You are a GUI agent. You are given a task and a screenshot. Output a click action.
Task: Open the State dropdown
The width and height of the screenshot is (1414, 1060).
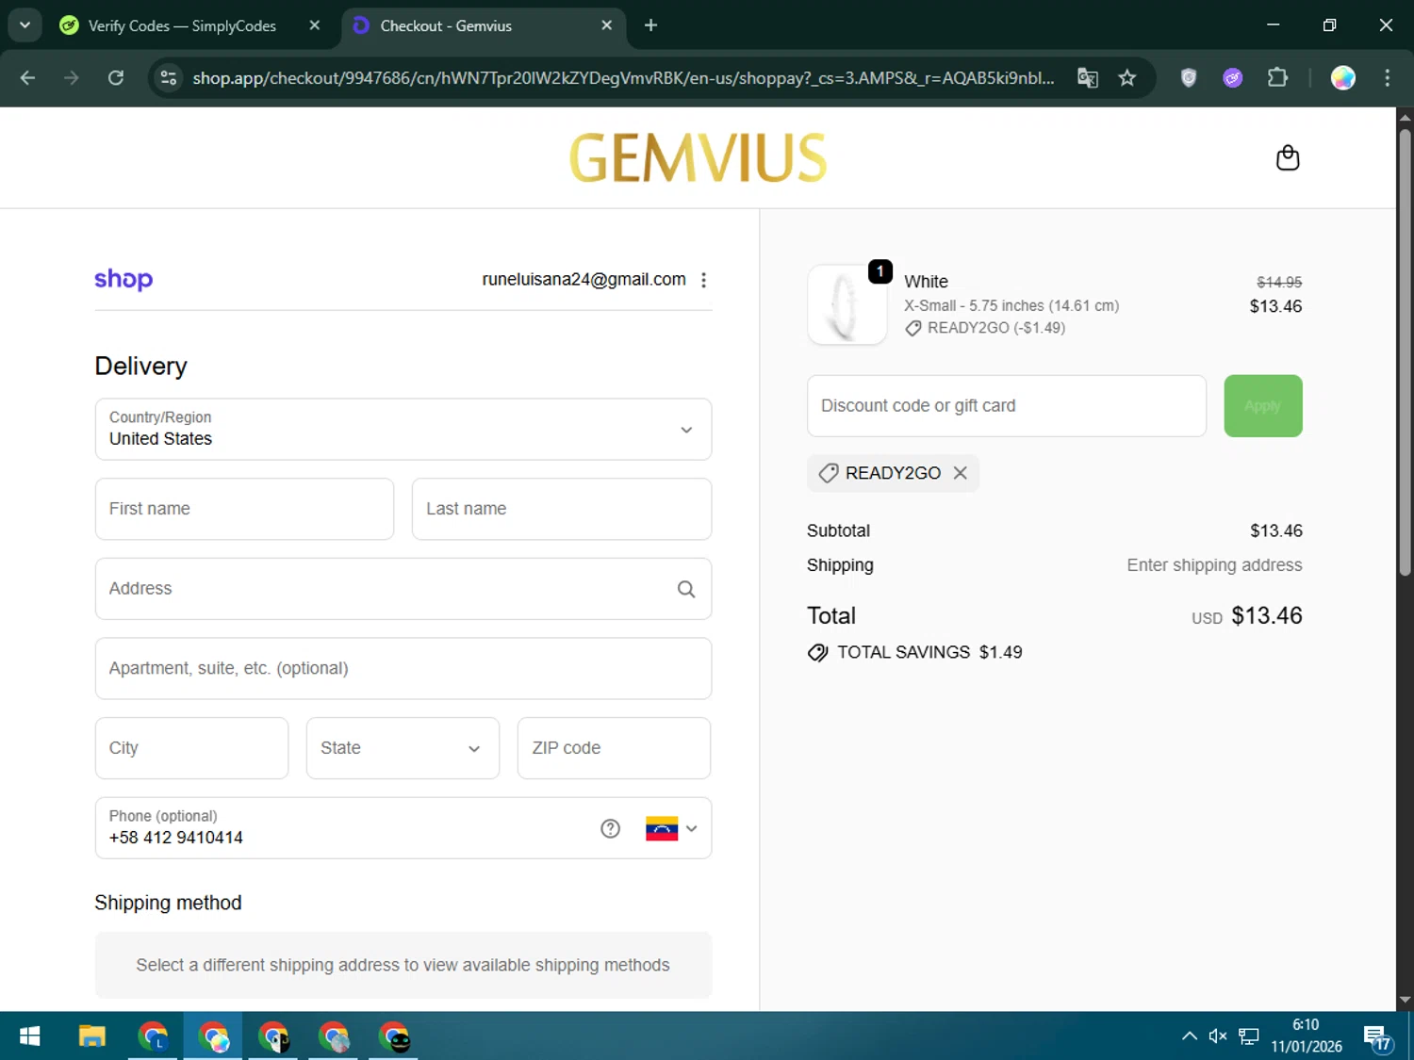click(403, 748)
